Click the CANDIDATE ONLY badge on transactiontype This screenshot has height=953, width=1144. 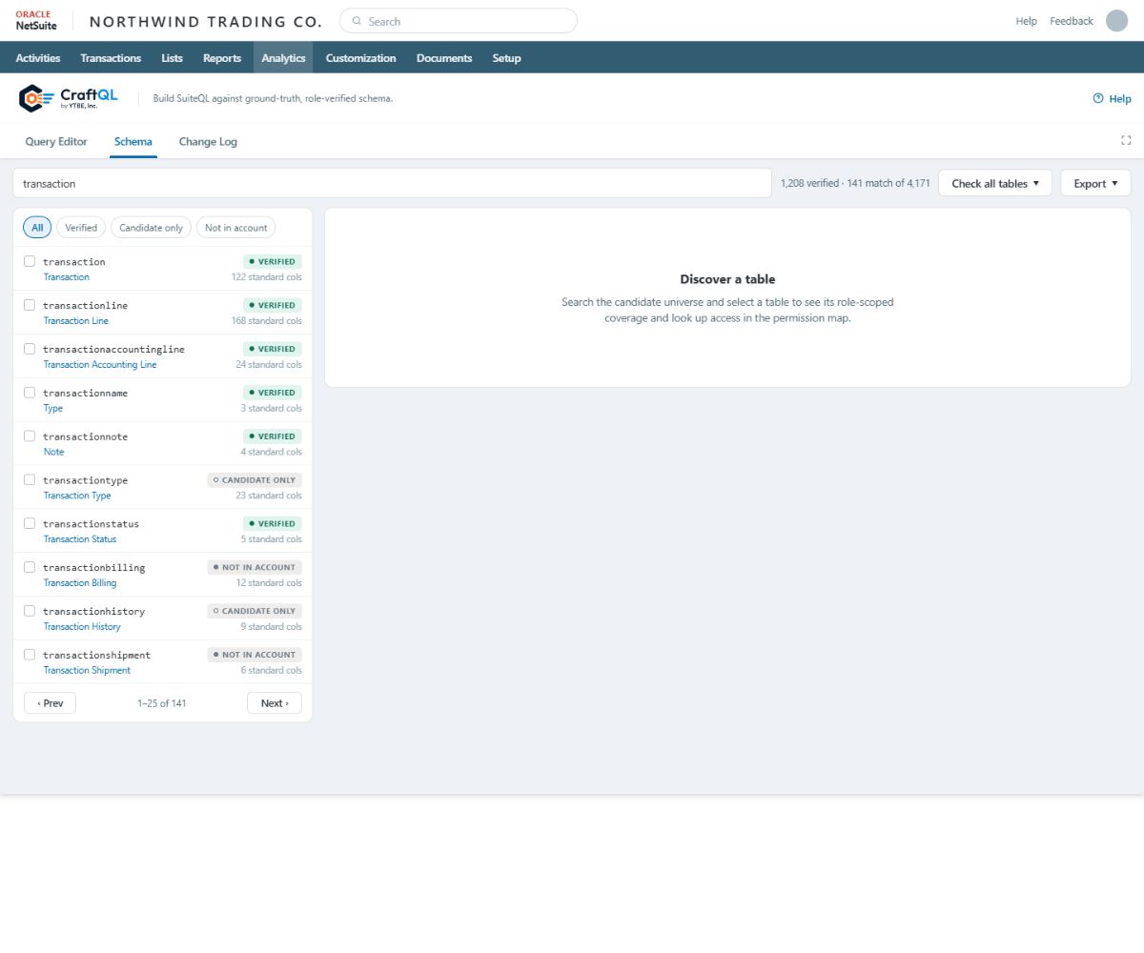click(x=255, y=480)
